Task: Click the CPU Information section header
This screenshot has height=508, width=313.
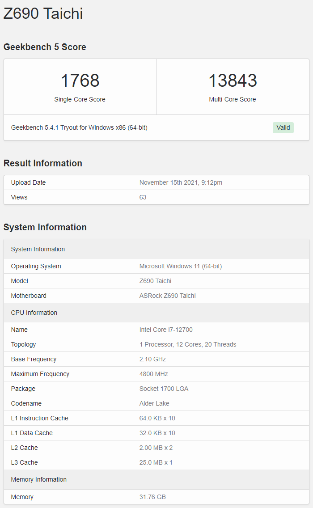Action: (x=34, y=313)
